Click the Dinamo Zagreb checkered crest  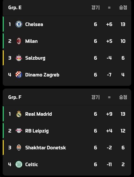19,75
